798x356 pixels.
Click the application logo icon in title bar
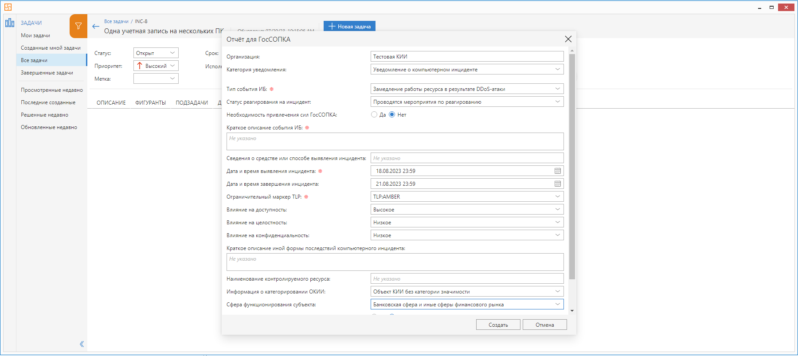coord(8,7)
